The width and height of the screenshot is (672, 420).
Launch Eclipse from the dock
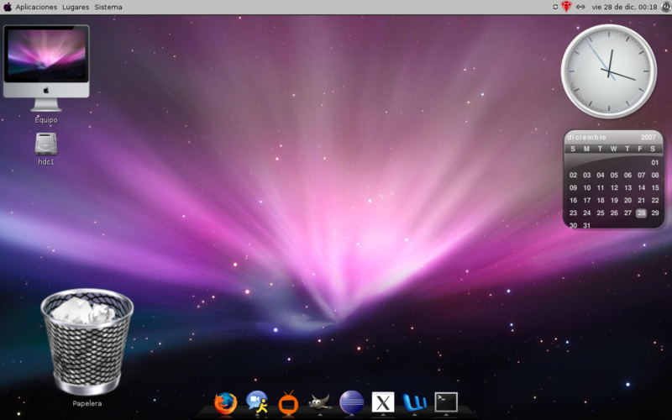click(351, 402)
